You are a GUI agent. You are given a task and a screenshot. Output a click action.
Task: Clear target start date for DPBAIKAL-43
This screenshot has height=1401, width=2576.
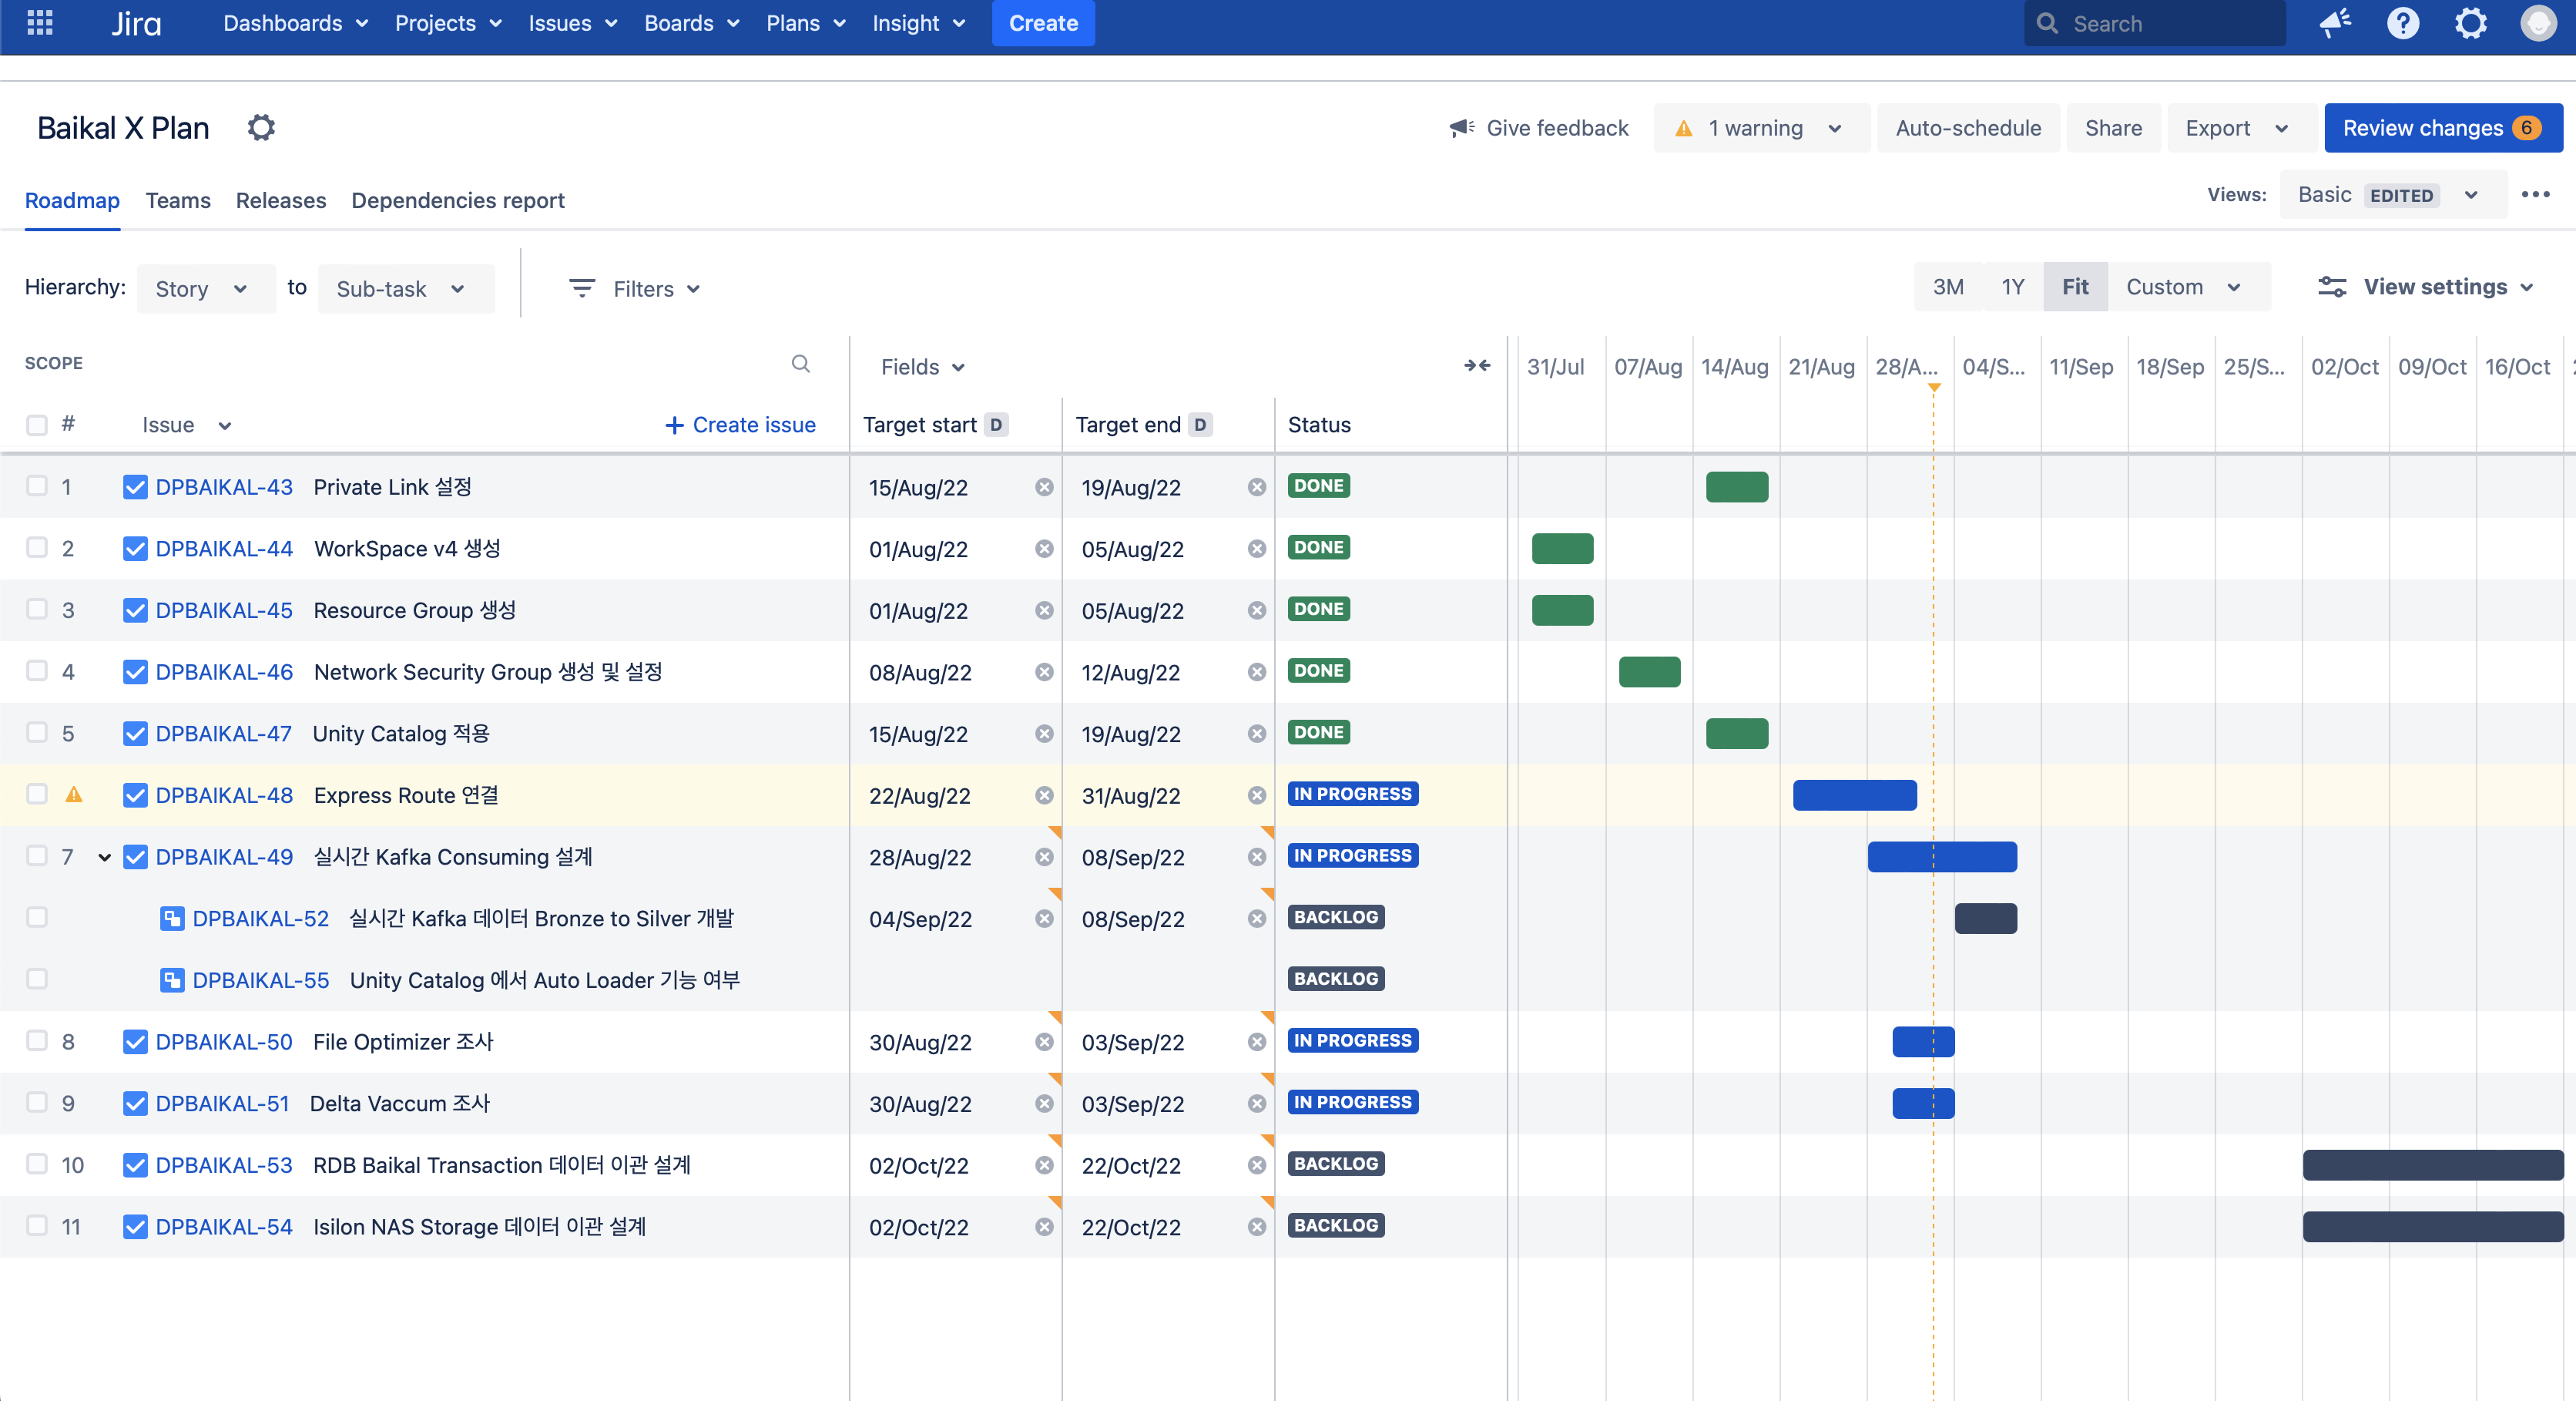[1044, 487]
